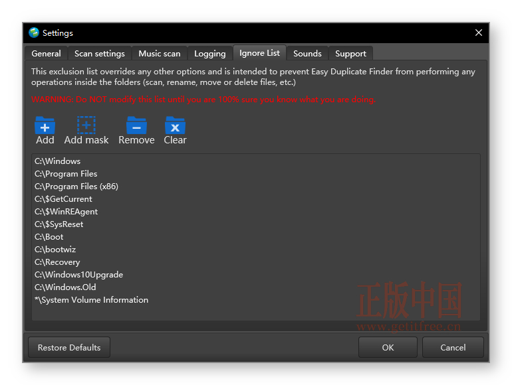Switch to the Logging tab

209,54
